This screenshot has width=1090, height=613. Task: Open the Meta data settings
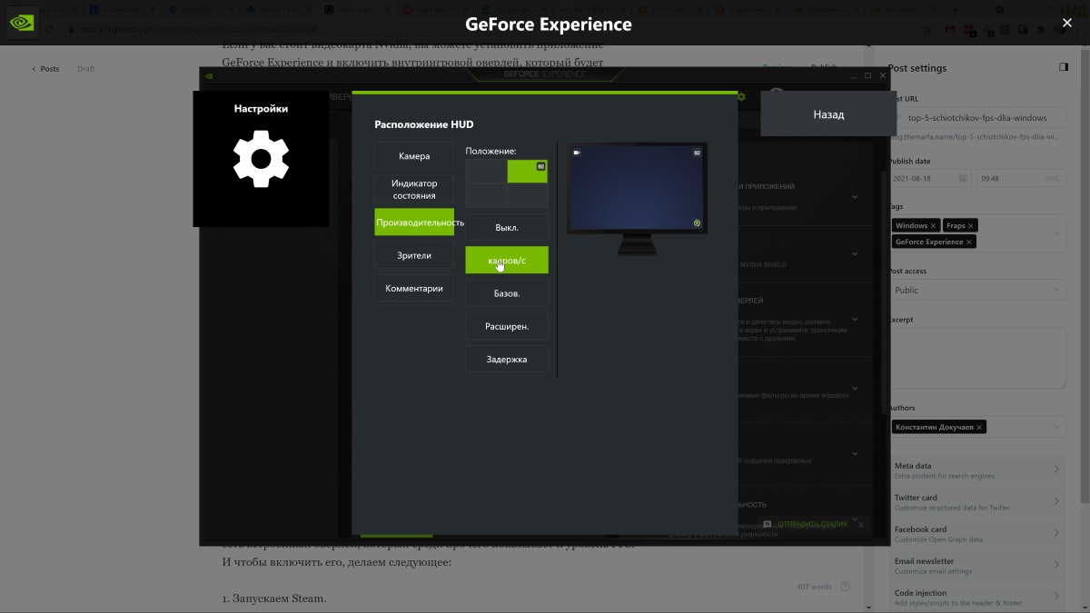coord(976,470)
